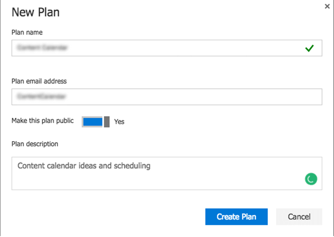Click the "Plan description" label

(x=35, y=144)
